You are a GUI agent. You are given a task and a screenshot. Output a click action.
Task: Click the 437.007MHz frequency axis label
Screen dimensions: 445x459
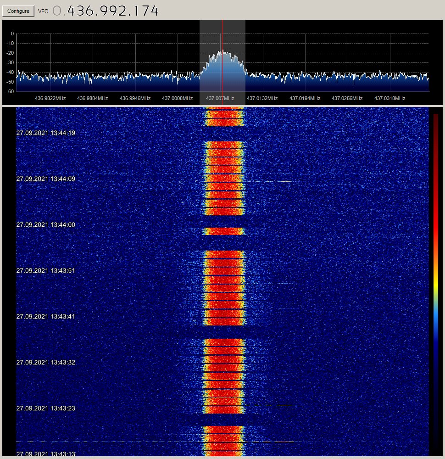[220, 98]
